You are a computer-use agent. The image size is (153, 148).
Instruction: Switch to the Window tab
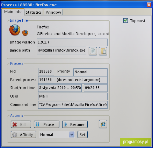point(53,12)
